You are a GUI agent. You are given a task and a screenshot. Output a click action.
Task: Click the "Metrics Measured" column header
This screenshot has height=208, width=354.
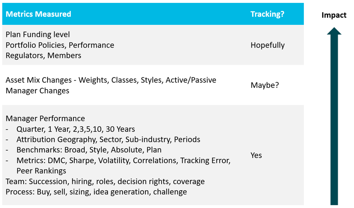38,14
